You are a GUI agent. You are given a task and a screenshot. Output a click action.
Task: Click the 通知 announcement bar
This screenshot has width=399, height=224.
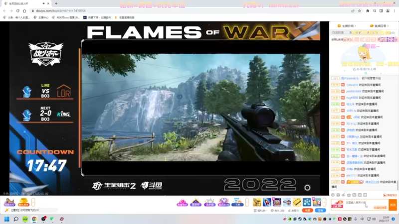30,210
